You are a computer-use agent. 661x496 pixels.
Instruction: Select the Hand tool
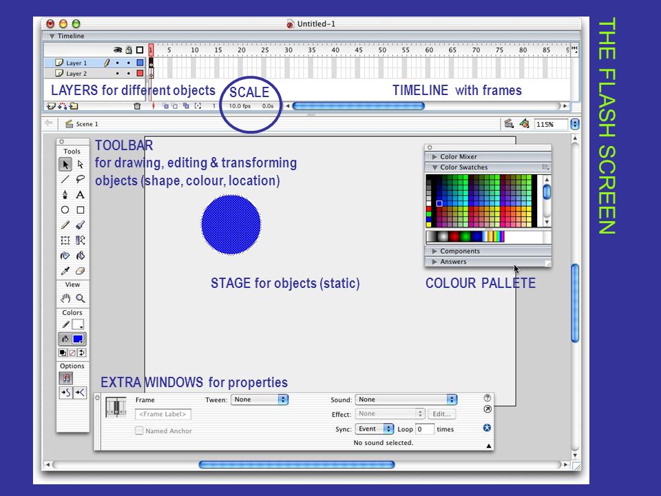click(65, 298)
